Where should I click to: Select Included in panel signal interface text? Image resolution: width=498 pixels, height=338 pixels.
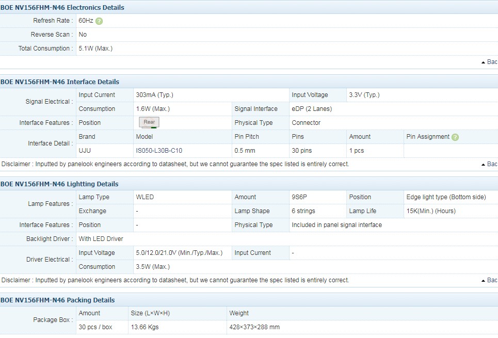coord(336,225)
